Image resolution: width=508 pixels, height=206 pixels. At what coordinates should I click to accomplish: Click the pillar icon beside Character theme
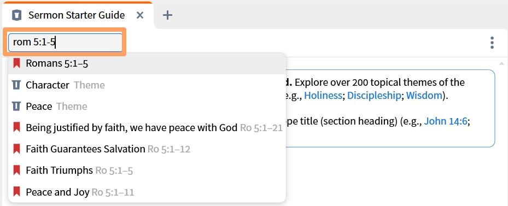coord(16,85)
